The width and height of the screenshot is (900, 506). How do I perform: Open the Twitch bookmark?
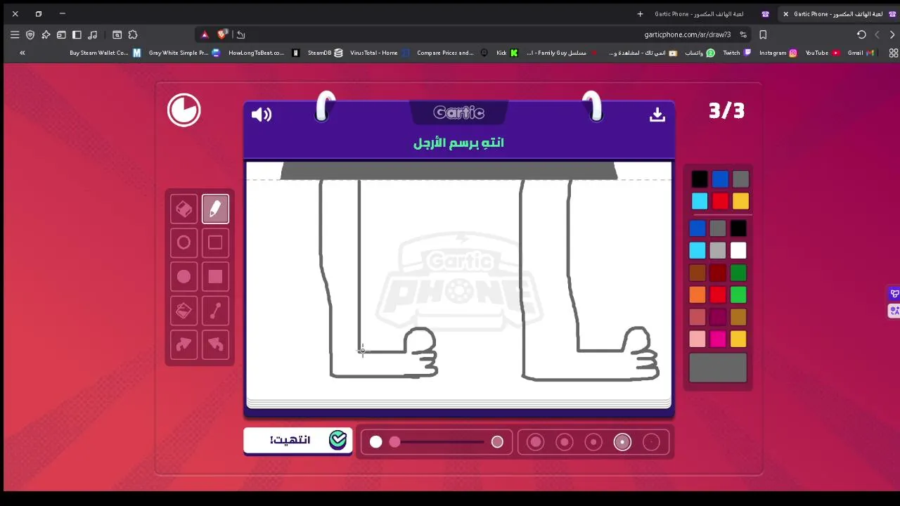pos(737,53)
